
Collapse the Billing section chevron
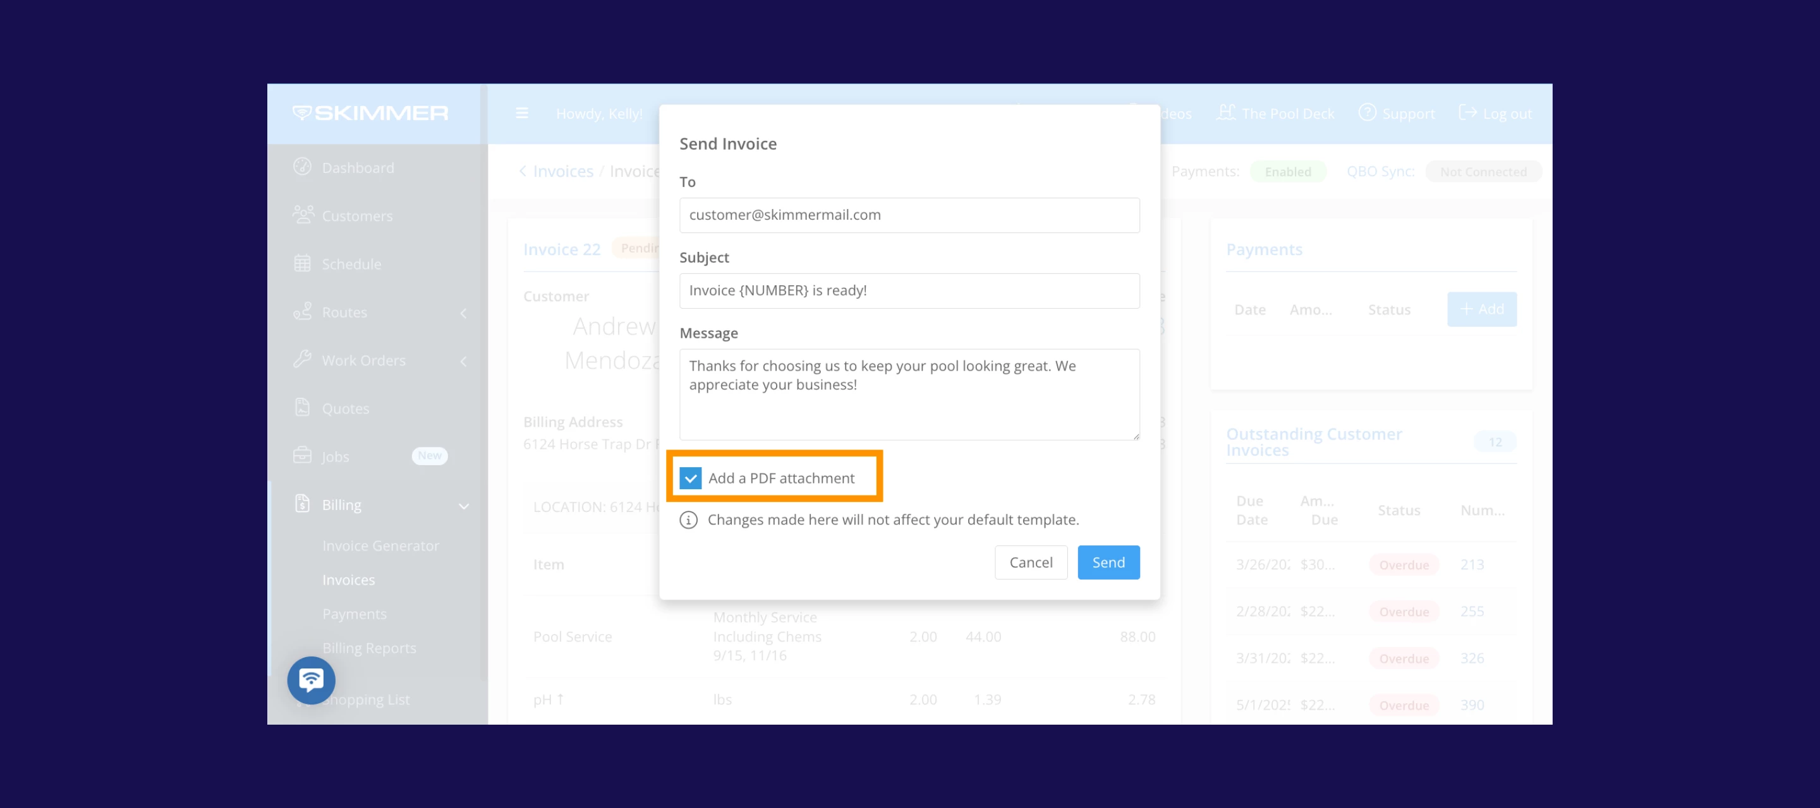[x=463, y=505]
